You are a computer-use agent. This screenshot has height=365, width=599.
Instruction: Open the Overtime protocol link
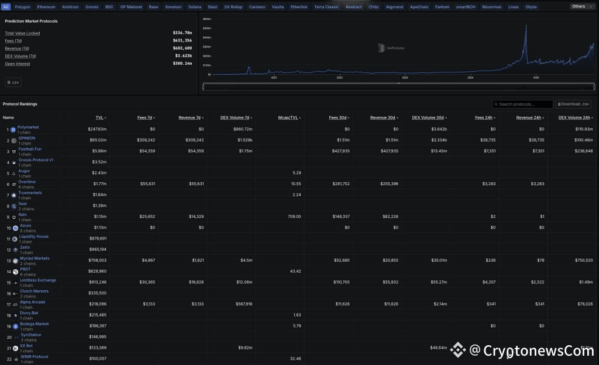point(27,182)
